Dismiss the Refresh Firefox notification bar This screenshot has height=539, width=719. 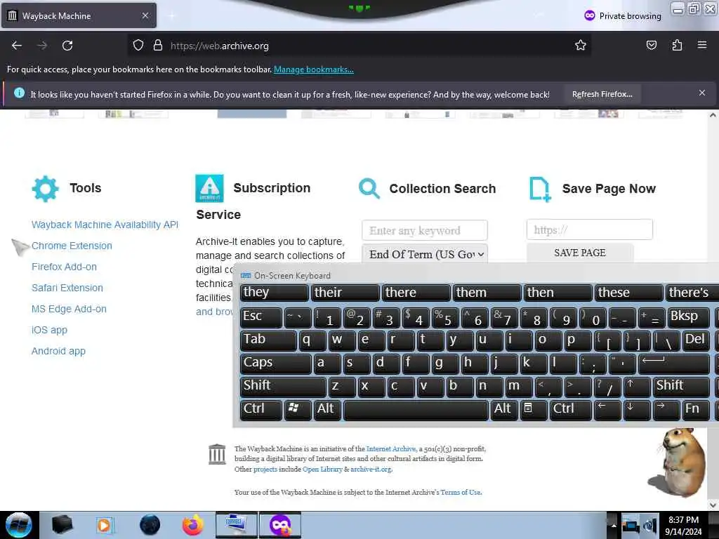(x=702, y=93)
